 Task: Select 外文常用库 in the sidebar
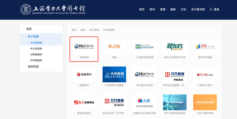pyautogui.click(x=36, y=49)
